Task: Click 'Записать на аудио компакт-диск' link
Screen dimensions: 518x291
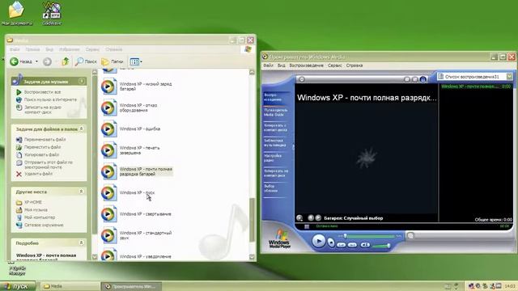Action: 43,110
